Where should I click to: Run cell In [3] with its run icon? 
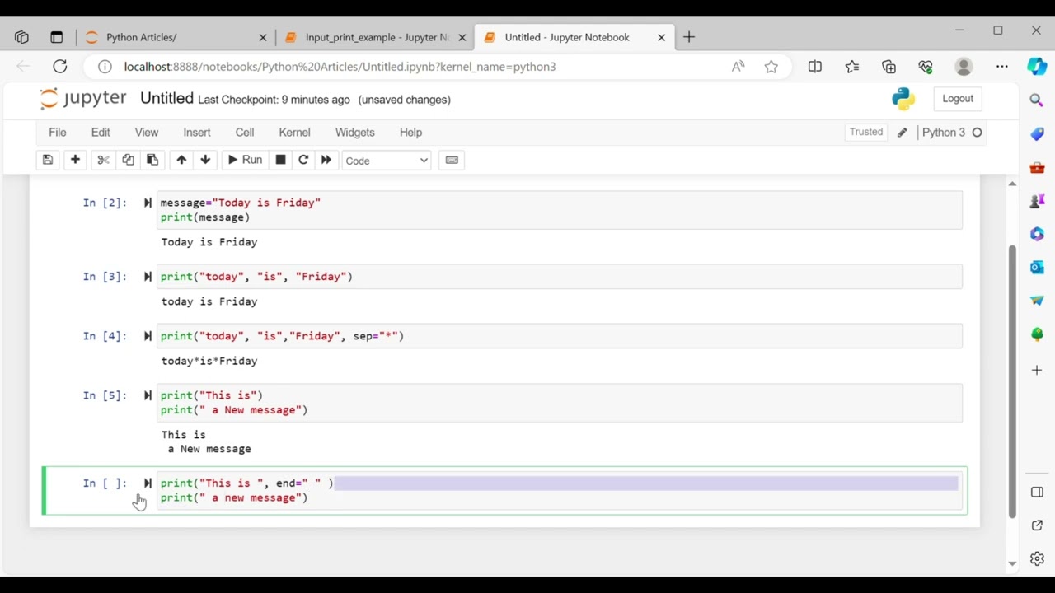click(148, 277)
